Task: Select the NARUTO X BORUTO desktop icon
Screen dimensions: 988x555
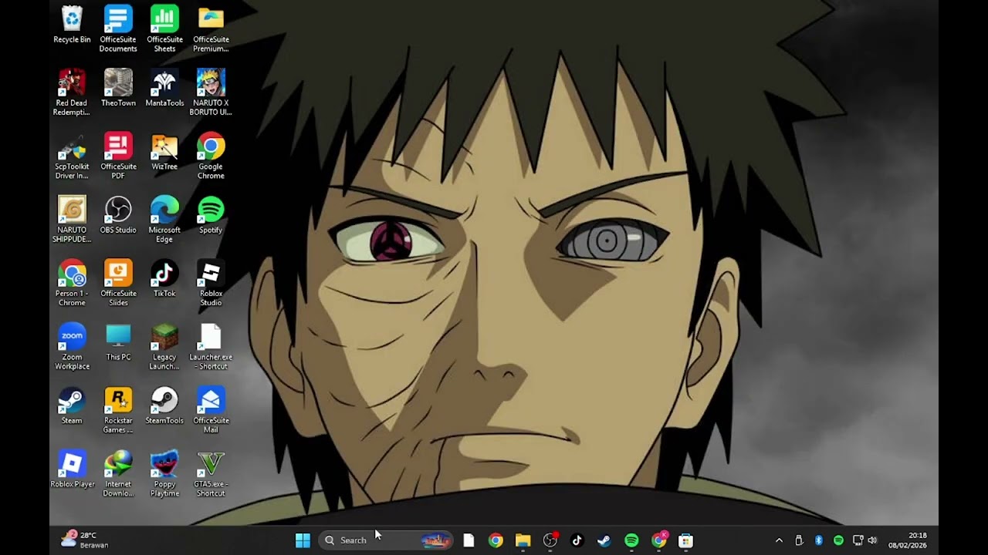Action: pyautogui.click(x=211, y=92)
